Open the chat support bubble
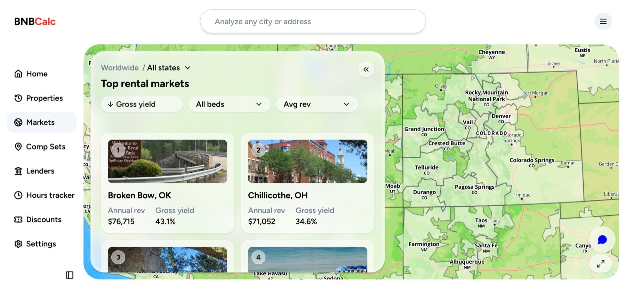This screenshot has height=289, width=626. click(x=602, y=240)
